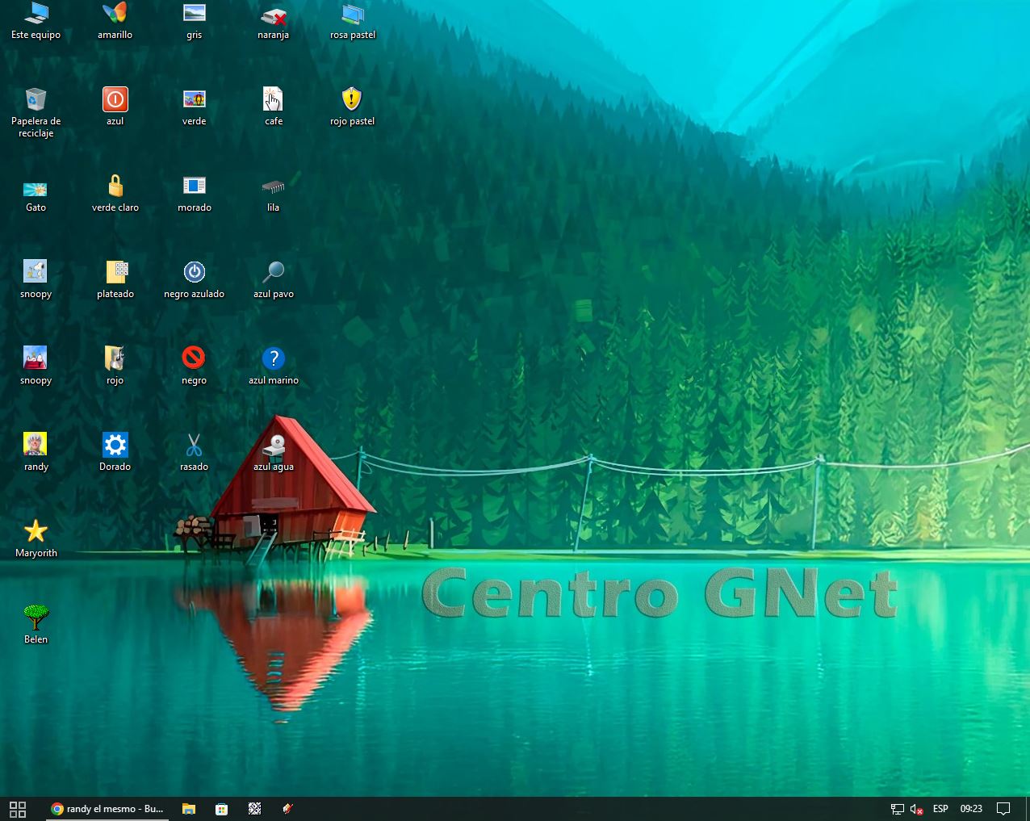Open File Explorer from the taskbar

coord(189,809)
